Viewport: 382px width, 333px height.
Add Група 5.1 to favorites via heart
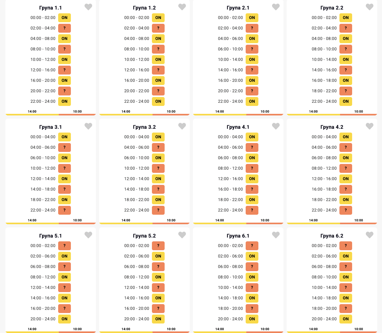pyautogui.click(x=88, y=235)
